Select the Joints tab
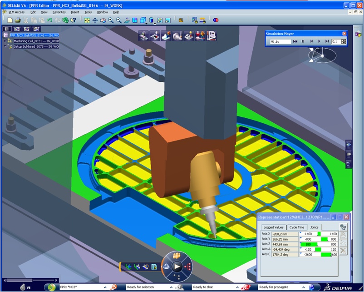Viewport: 364px width, 292px height. 315,227
